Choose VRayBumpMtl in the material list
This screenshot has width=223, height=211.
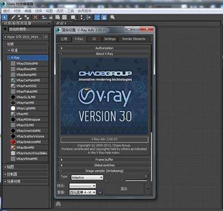(x=26, y=74)
